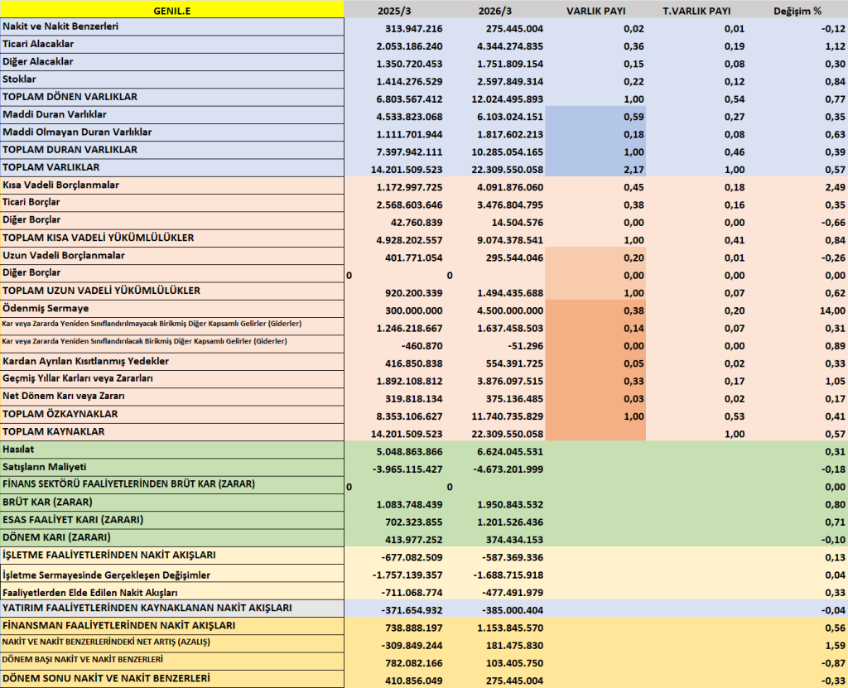The image size is (848, 688).
Task: Click the 2026/3 column header
Action: [x=494, y=11]
